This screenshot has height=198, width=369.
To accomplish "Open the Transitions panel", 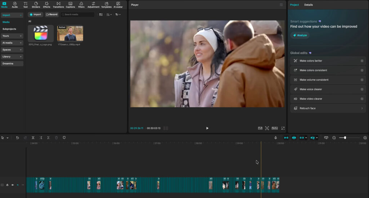I will coord(58,5).
